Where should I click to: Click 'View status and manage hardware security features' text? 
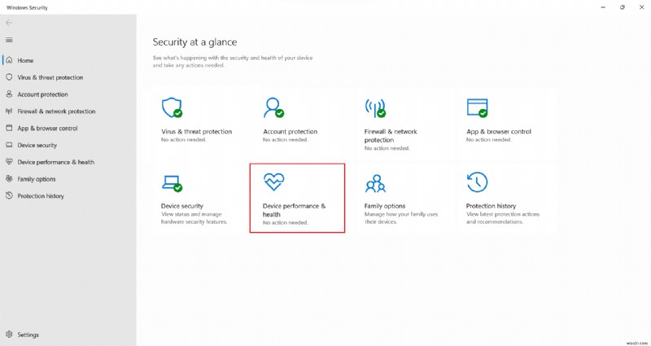pyautogui.click(x=194, y=218)
